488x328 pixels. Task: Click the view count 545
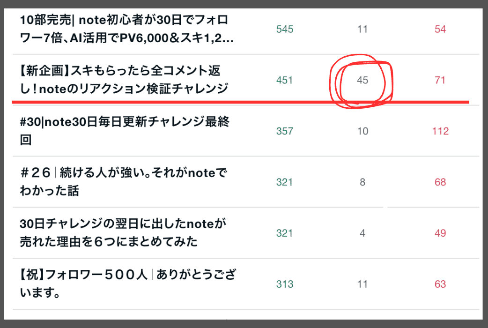point(285,29)
